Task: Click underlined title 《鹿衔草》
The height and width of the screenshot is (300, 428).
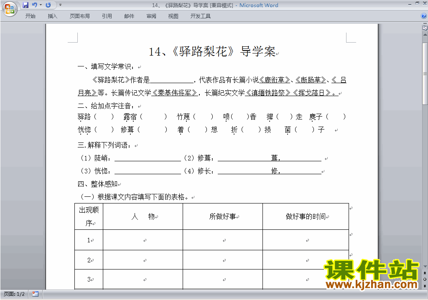Action: pyautogui.click(x=274, y=80)
